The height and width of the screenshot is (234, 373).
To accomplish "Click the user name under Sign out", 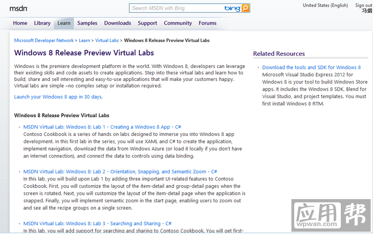I will pos(367,10).
